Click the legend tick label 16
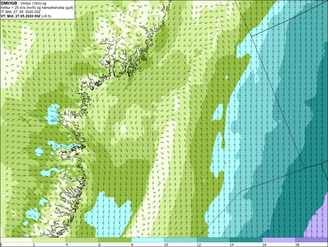Viewport: 328px width, 247px height. tap(264, 245)
